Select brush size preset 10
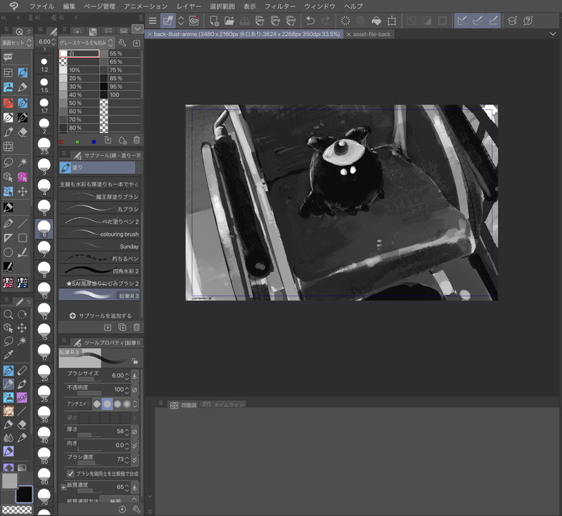This screenshot has height=516, width=562. [x=44, y=290]
